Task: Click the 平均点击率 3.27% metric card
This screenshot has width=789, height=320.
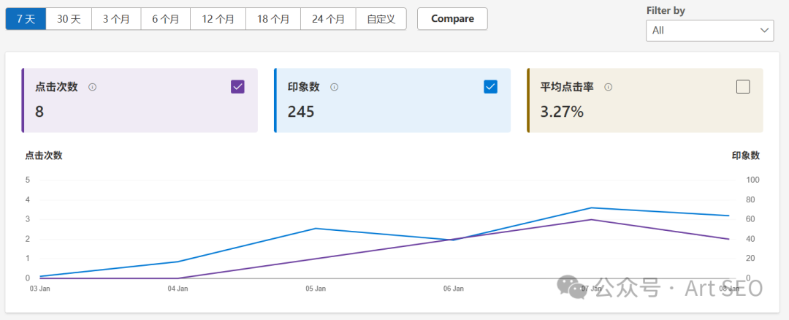Action: [x=645, y=101]
